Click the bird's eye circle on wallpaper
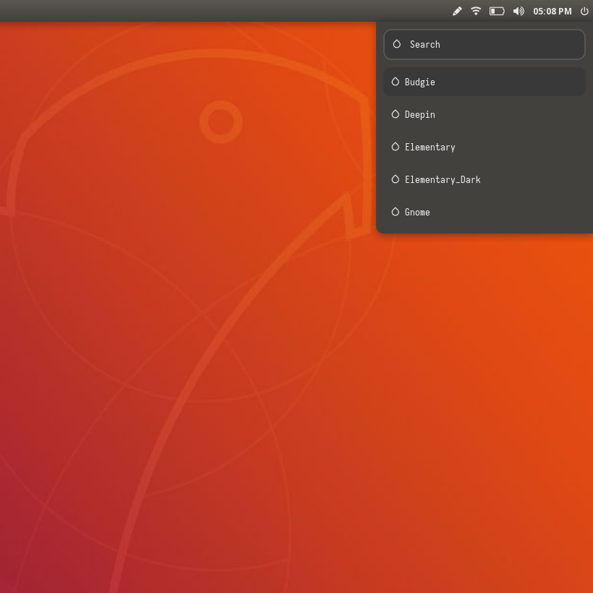 [x=221, y=121]
